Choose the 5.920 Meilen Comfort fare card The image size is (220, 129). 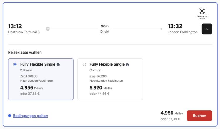pyautogui.click(x=110, y=79)
